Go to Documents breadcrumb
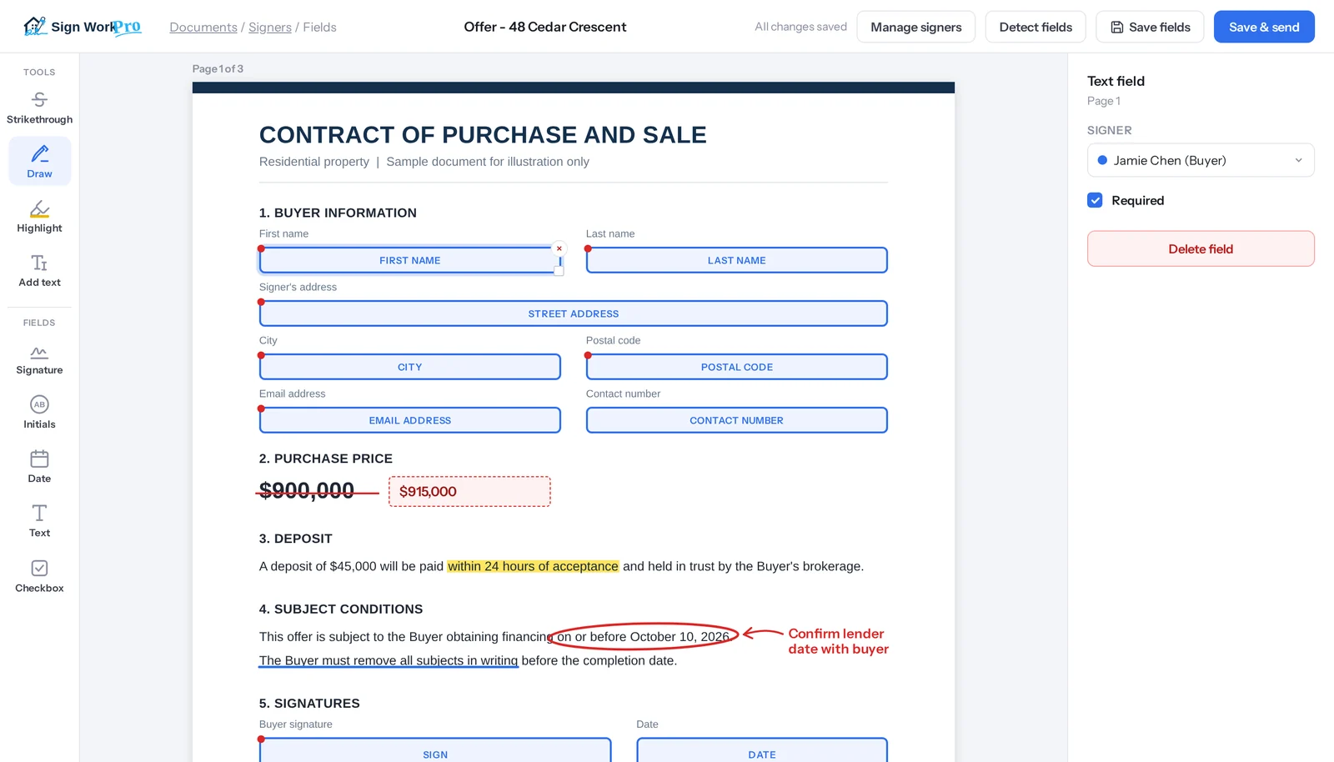 pyautogui.click(x=203, y=28)
